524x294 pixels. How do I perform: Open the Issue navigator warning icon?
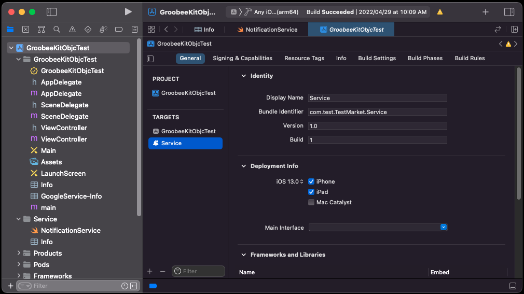72,30
